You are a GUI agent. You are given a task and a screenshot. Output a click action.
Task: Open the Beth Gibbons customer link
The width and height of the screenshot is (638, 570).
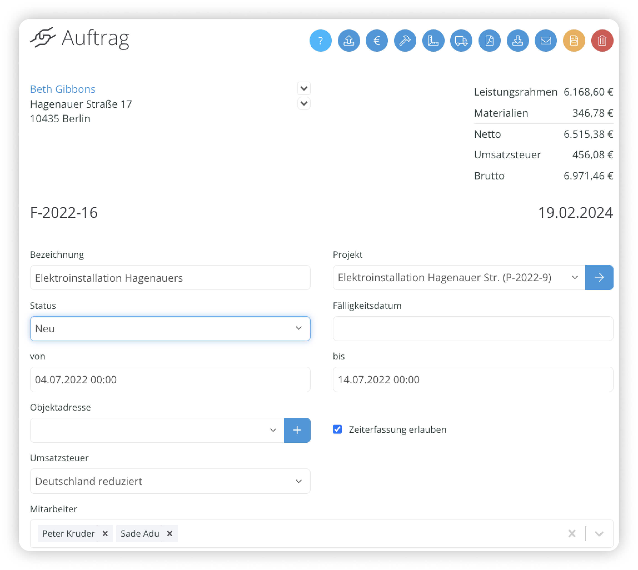[63, 89]
